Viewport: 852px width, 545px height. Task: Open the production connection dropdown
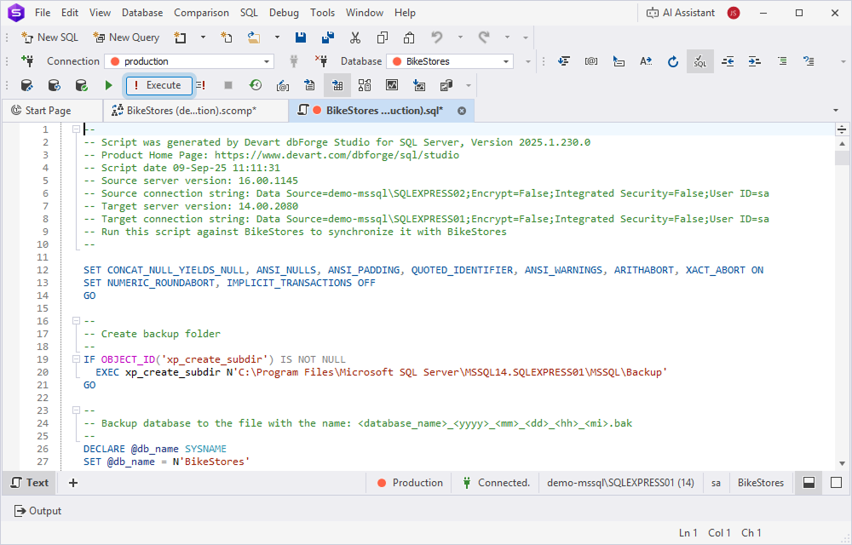(266, 60)
